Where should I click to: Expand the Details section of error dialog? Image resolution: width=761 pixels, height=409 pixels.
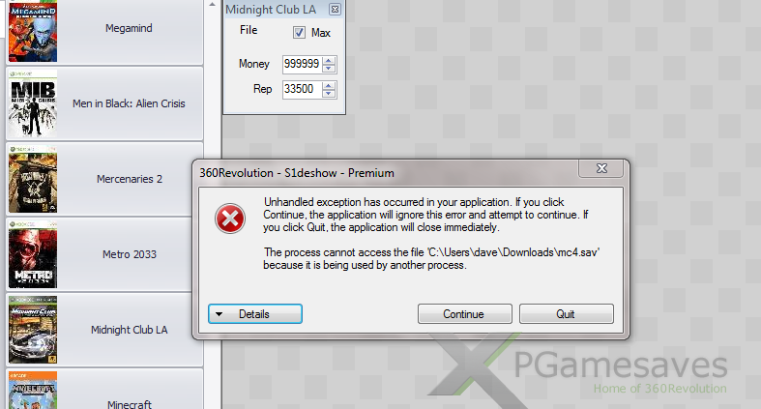click(255, 314)
